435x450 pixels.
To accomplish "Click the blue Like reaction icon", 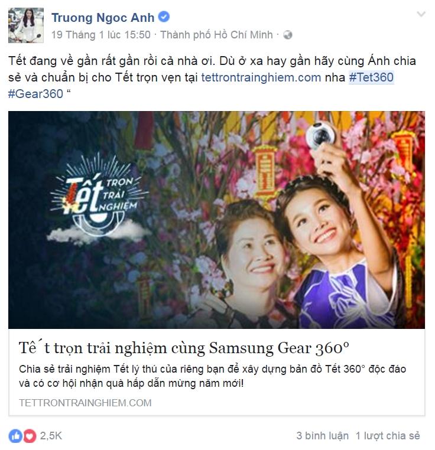I will tap(15, 436).
